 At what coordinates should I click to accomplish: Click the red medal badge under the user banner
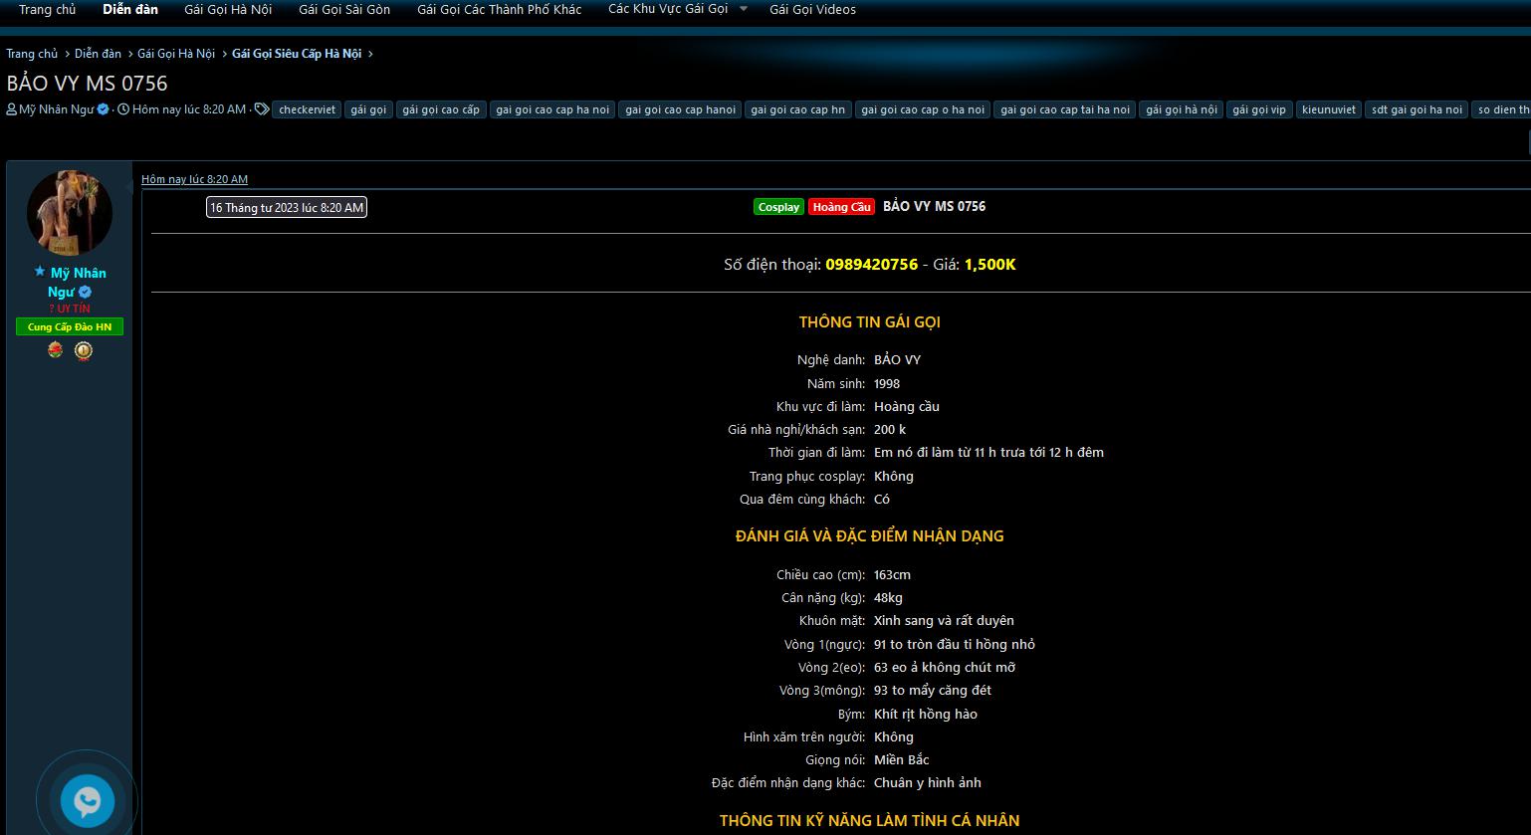click(56, 350)
